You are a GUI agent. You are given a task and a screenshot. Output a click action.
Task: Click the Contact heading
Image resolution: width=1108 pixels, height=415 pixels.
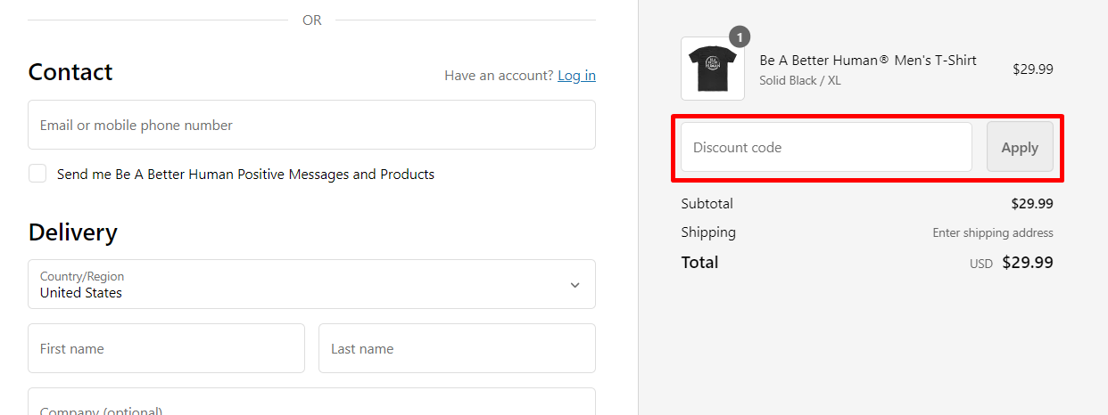tap(70, 71)
